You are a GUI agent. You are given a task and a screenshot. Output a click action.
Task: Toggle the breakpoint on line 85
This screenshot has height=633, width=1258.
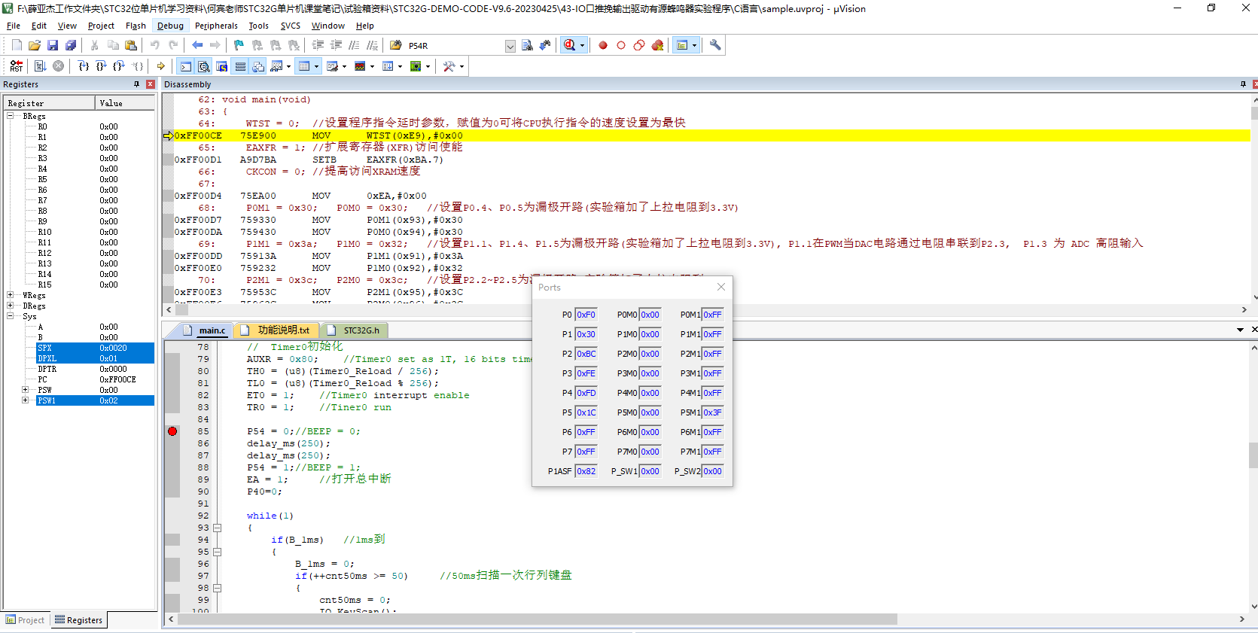tap(172, 431)
